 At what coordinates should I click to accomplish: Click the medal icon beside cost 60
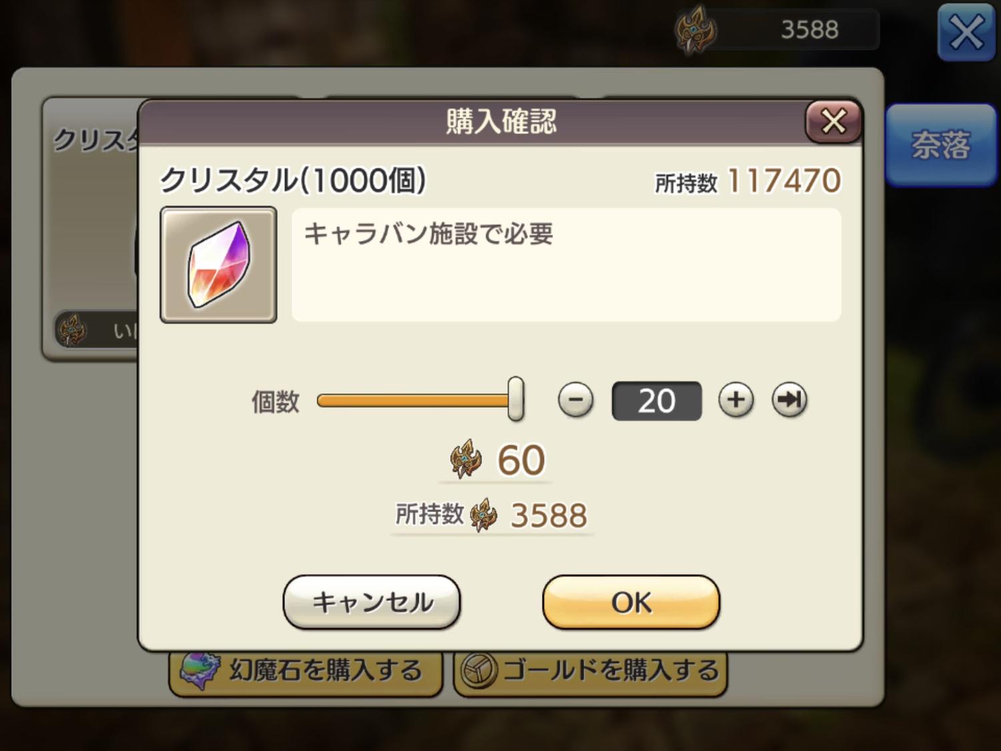point(466,459)
